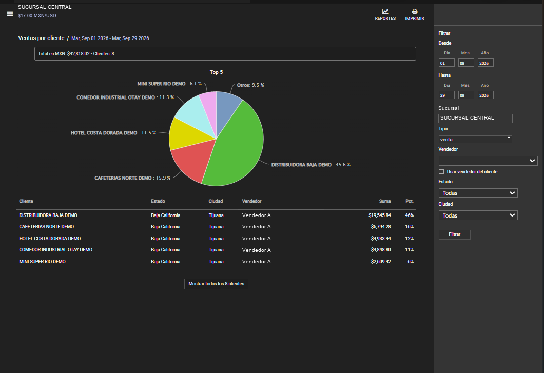
Task: Click the $17.00 MXN/USD exchange rate
Action: pyautogui.click(x=37, y=15)
